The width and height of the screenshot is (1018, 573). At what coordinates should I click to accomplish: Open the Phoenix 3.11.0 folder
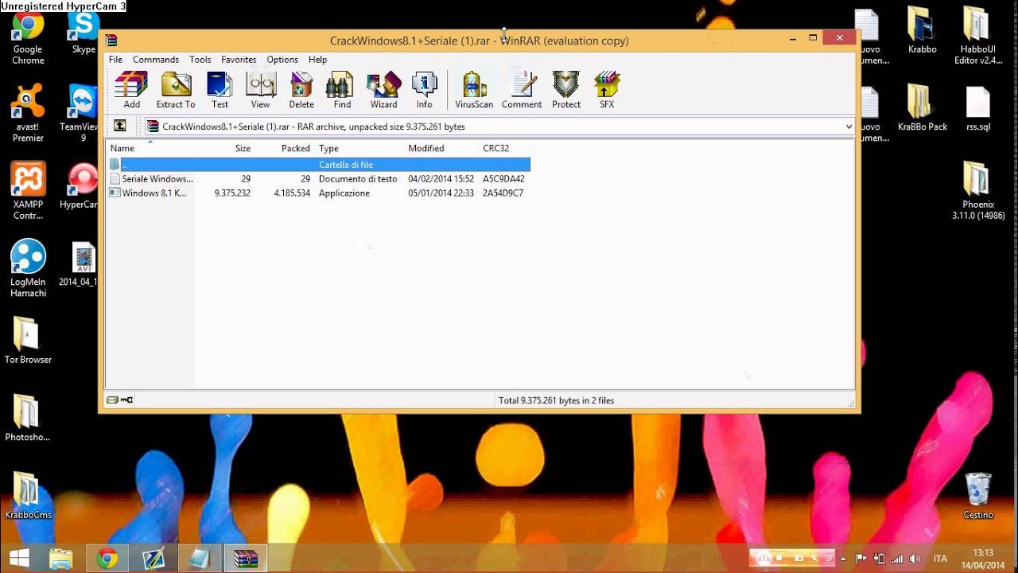coord(978,191)
